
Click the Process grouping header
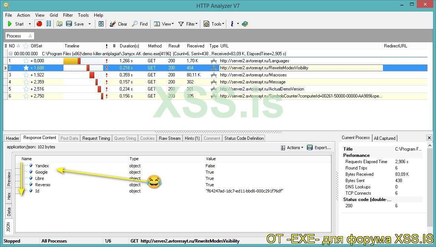click(19, 36)
